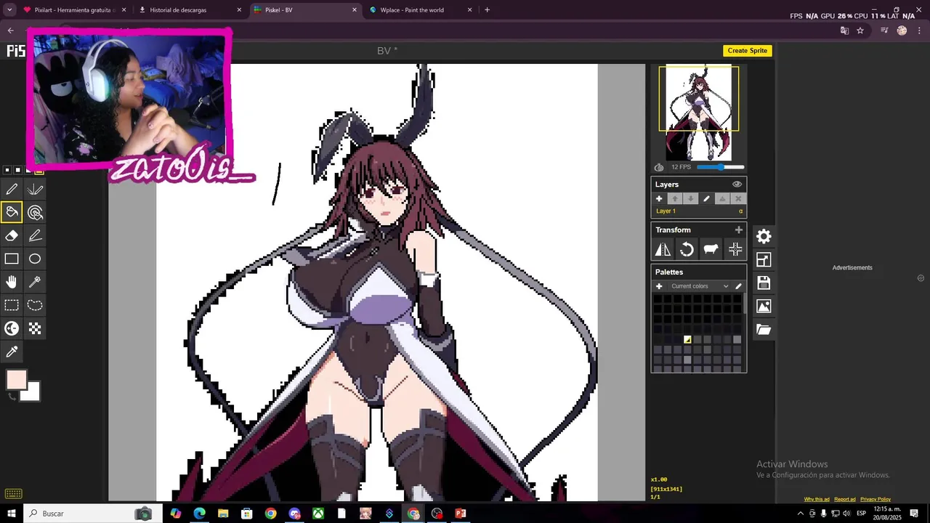
Task: Open the Import folder panel
Action: 764,329
